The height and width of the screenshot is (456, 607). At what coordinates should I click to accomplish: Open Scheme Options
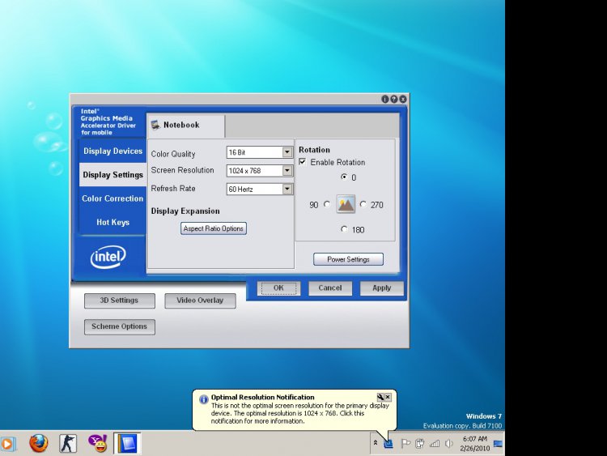tap(120, 326)
